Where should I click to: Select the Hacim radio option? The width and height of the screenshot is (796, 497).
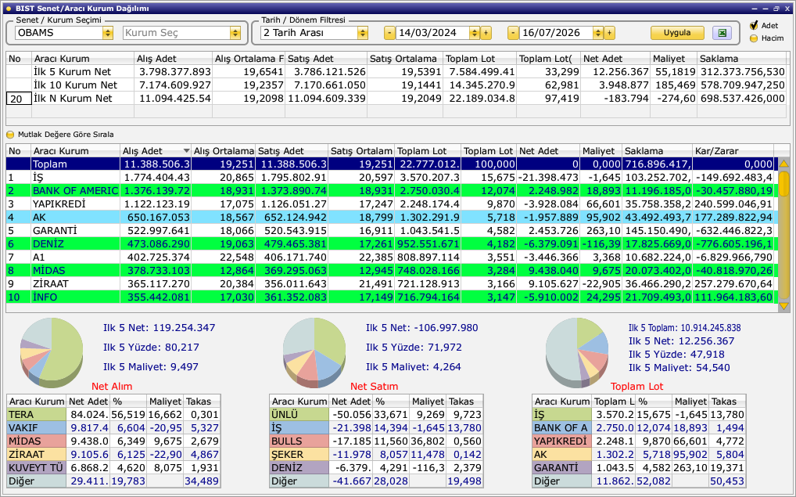tap(754, 38)
